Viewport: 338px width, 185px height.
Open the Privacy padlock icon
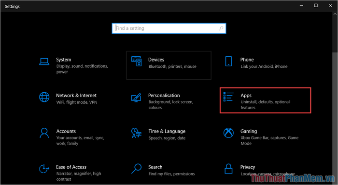click(x=228, y=169)
